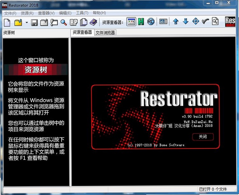Open the 编辑(E) menu
Screen dimensions: 239x195
pyautogui.click(x=65, y=13)
